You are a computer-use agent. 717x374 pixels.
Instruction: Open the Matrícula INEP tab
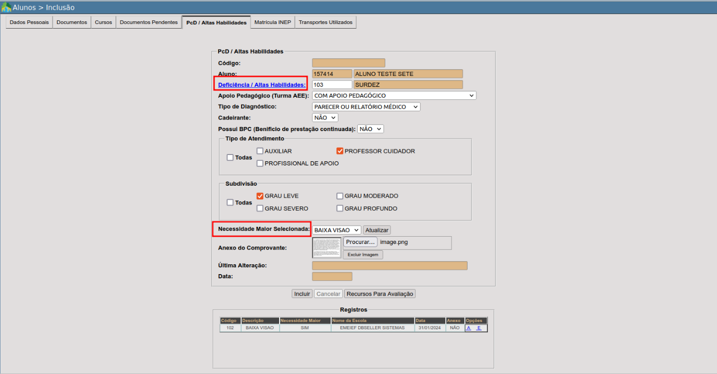pyautogui.click(x=272, y=22)
